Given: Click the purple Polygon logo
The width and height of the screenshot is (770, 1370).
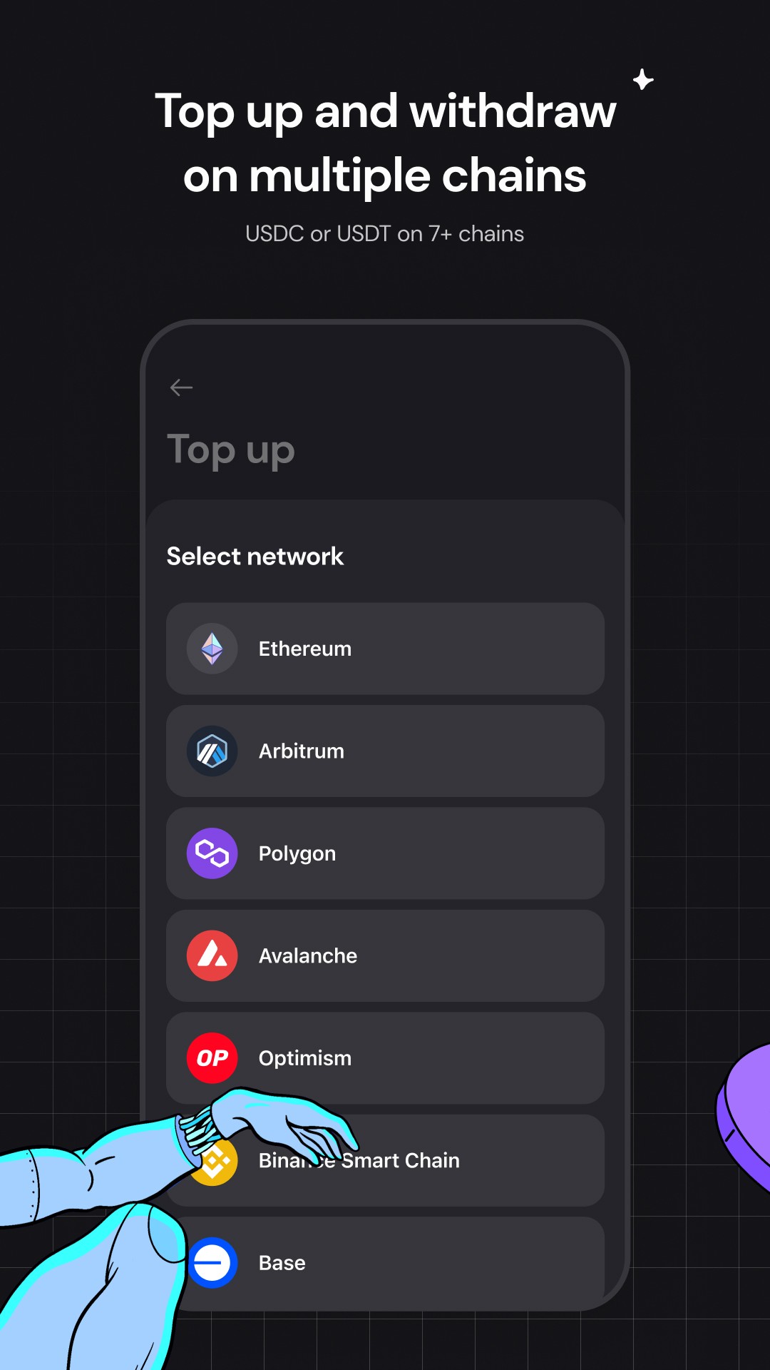Looking at the screenshot, I should pos(212,853).
